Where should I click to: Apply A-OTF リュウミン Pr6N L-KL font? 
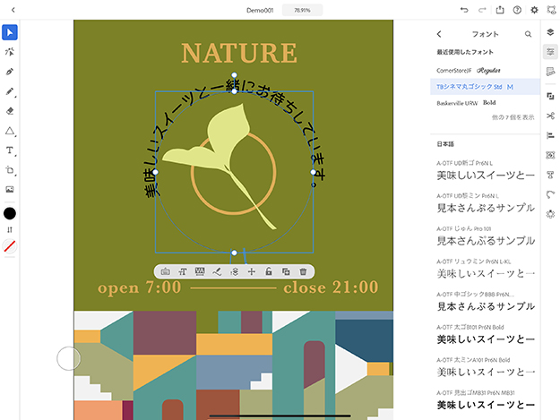click(485, 266)
